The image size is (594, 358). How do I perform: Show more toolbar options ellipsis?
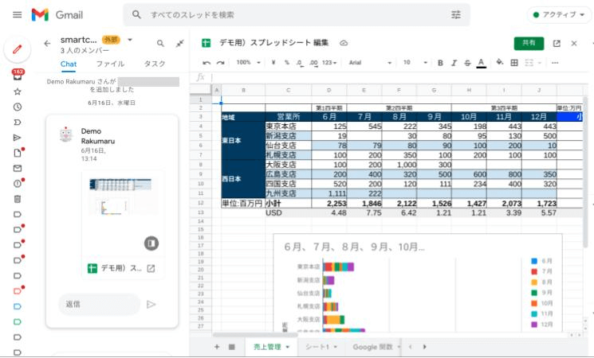pyautogui.click(x=555, y=63)
